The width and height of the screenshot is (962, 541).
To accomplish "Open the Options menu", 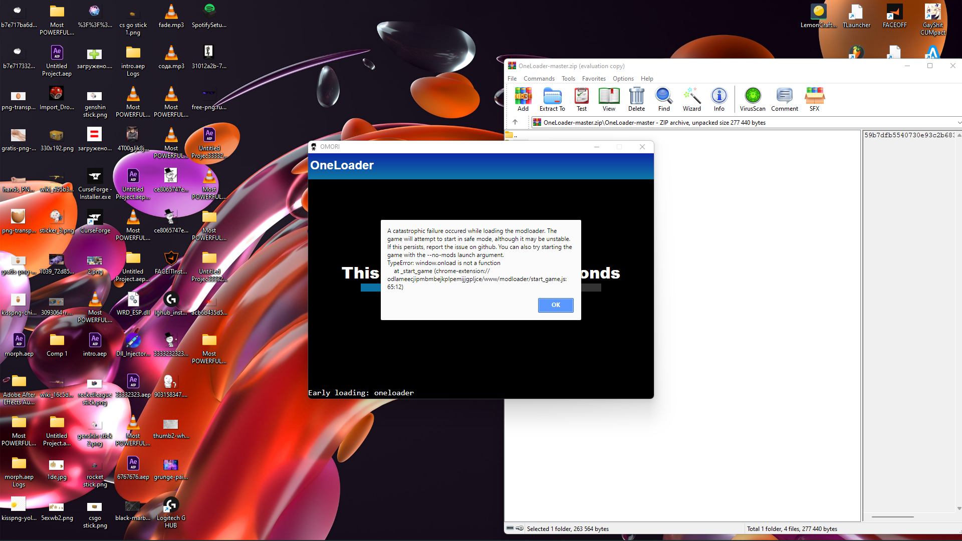I will click(x=623, y=79).
